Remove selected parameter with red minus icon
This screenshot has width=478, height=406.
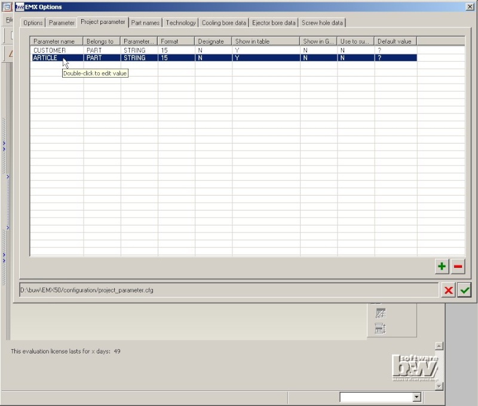(458, 266)
